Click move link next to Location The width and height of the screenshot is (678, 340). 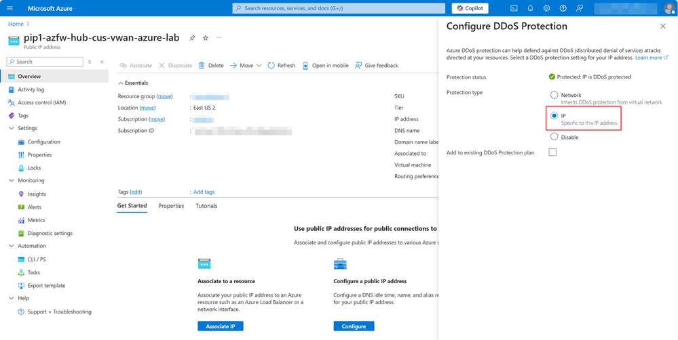[148, 108]
